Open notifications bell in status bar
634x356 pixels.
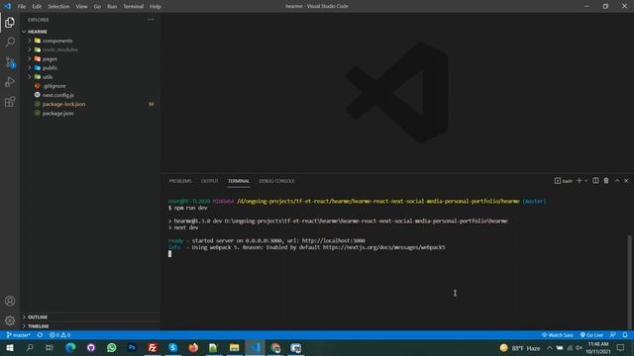point(625,335)
